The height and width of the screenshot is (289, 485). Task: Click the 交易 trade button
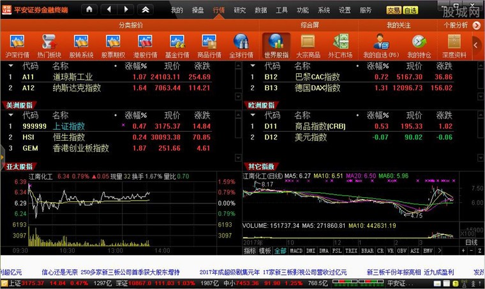394,10
